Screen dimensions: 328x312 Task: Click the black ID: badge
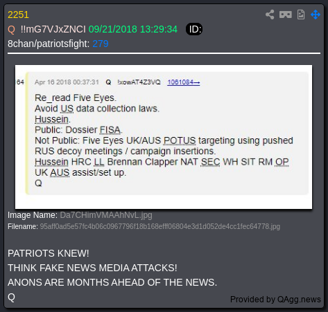[x=194, y=29]
